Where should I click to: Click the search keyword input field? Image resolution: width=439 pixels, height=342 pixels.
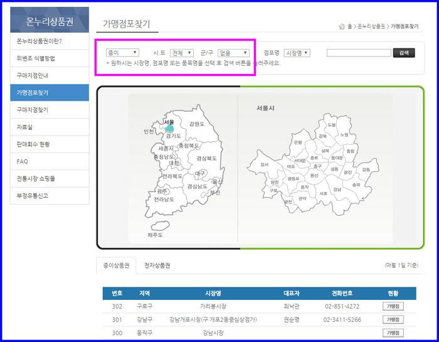(359, 53)
